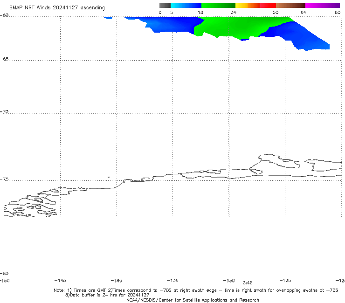Click the latitude label -65

(4, 59)
